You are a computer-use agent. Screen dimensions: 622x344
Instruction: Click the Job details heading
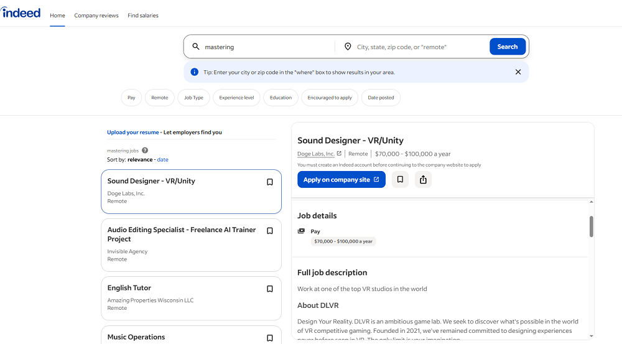pyautogui.click(x=317, y=216)
